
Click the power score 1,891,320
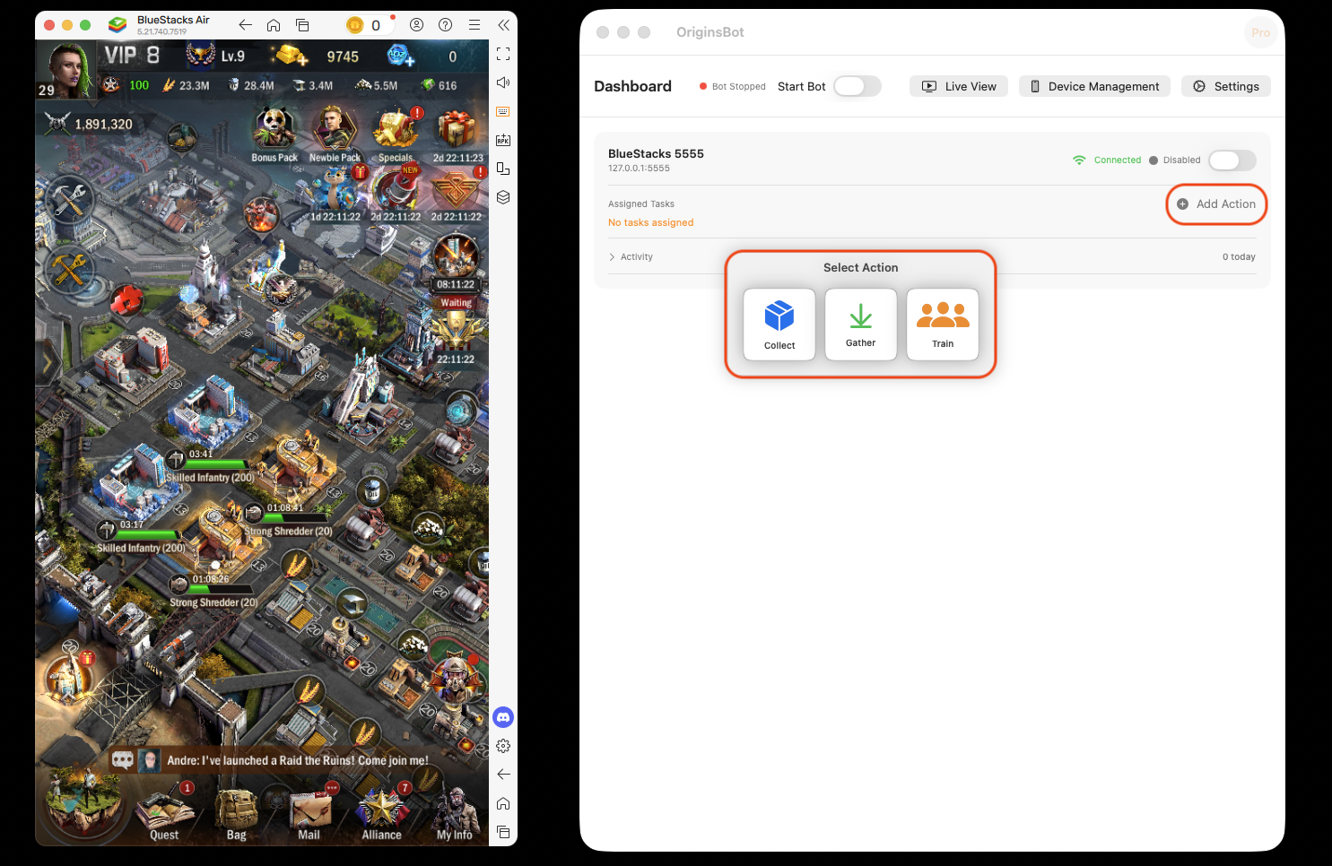tap(90, 124)
